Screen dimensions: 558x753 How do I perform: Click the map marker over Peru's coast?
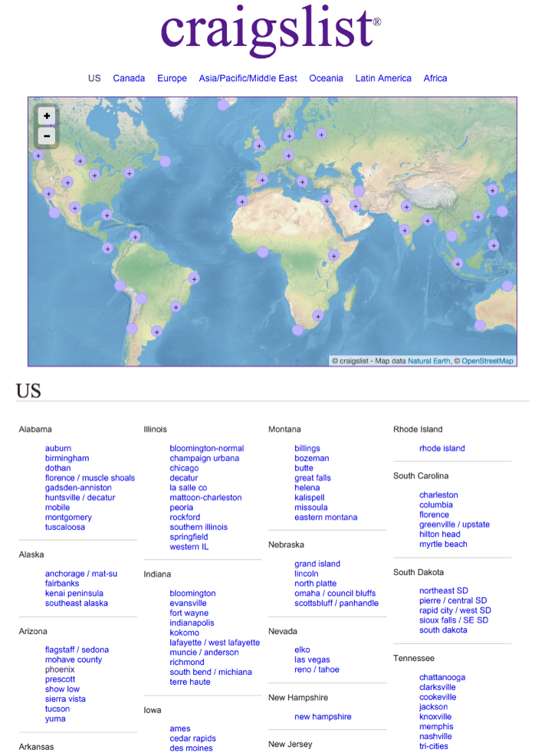(x=120, y=286)
